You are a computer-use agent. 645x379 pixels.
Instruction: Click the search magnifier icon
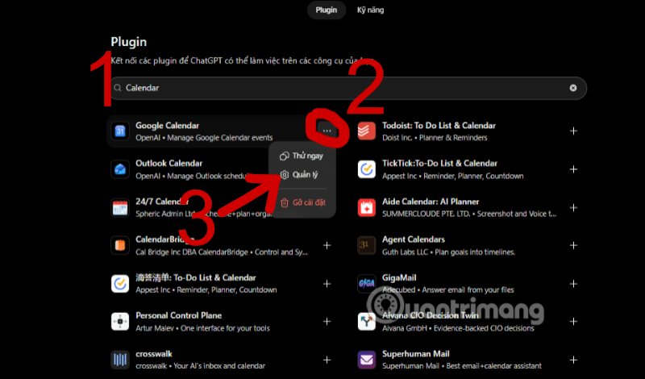(x=118, y=88)
